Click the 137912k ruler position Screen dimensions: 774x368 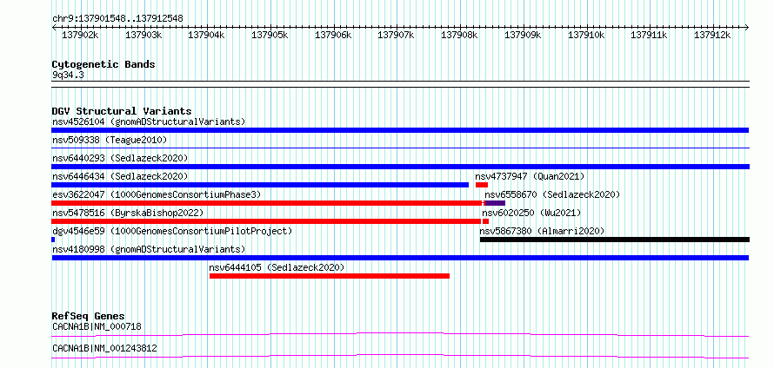[713, 35]
